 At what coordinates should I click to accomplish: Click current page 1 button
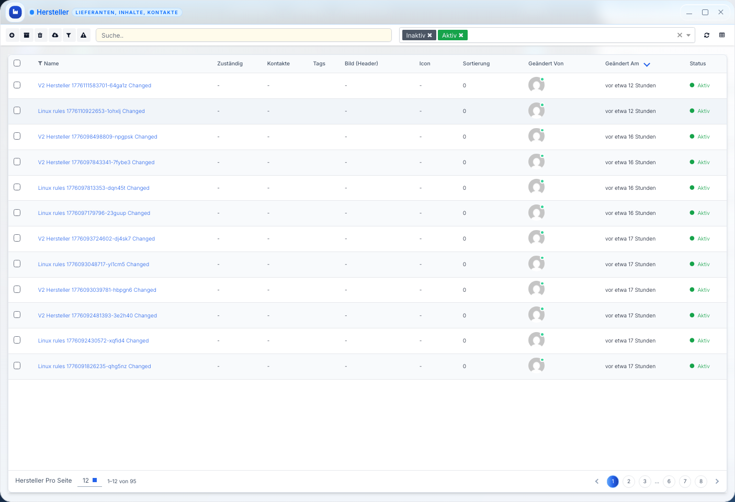(x=613, y=482)
